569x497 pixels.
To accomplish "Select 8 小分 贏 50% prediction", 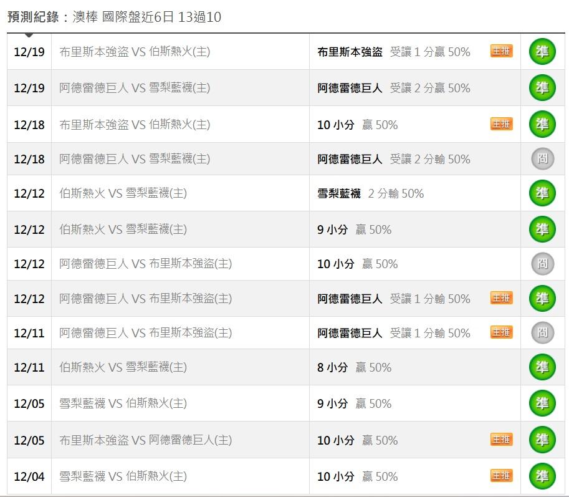I will (354, 367).
